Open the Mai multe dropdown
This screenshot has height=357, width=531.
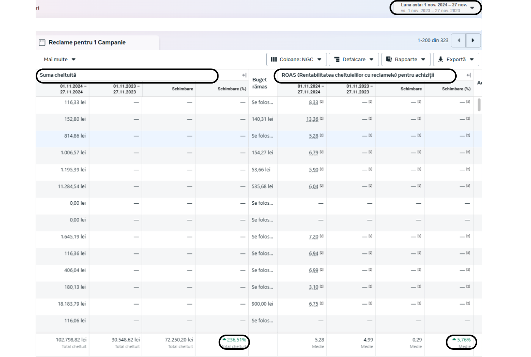click(60, 59)
